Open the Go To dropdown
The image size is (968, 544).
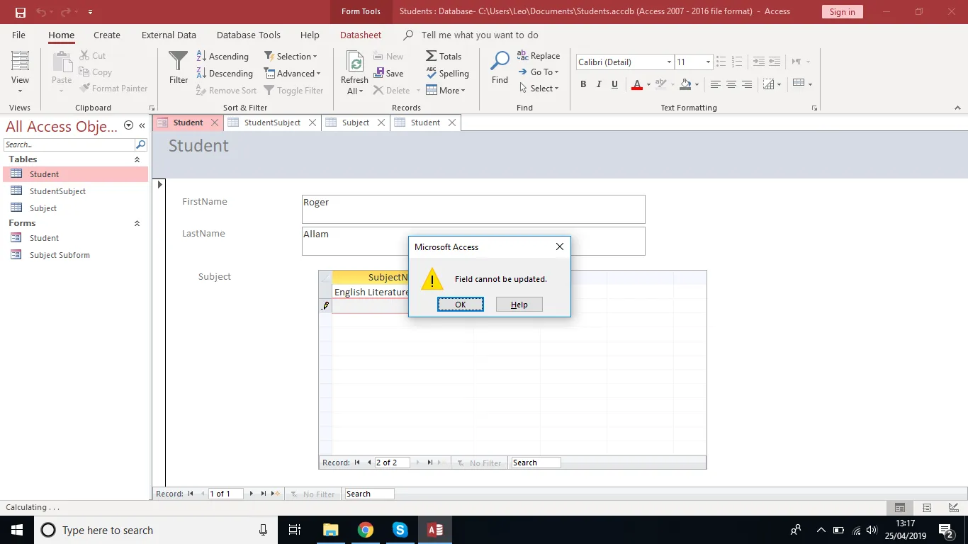tap(539, 72)
